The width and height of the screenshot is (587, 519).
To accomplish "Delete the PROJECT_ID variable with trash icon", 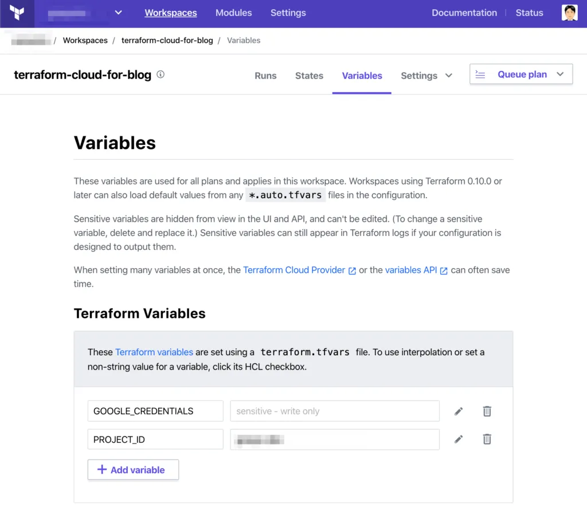I will pyautogui.click(x=487, y=439).
